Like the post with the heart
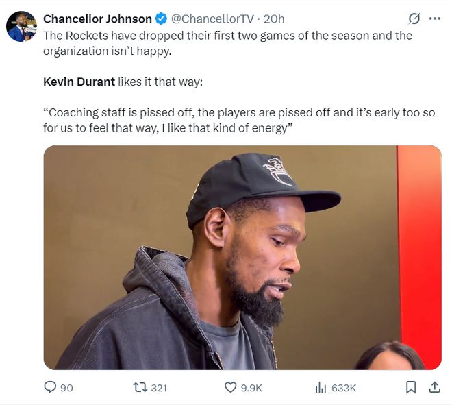 (x=231, y=388)
